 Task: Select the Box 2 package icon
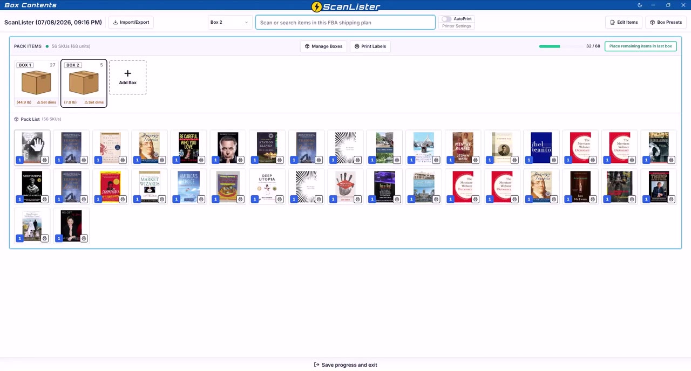84,83
